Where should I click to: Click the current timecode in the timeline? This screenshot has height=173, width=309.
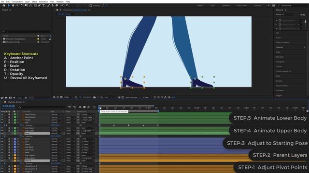pos(9,106)
